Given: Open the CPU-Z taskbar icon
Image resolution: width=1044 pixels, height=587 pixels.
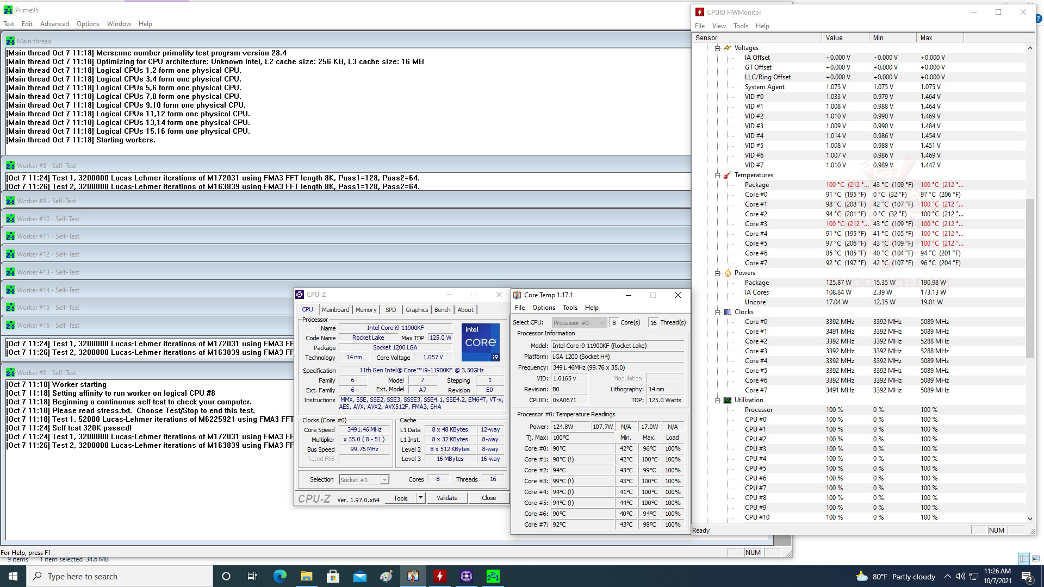Looking at the screenshot, I should [467, 576].
